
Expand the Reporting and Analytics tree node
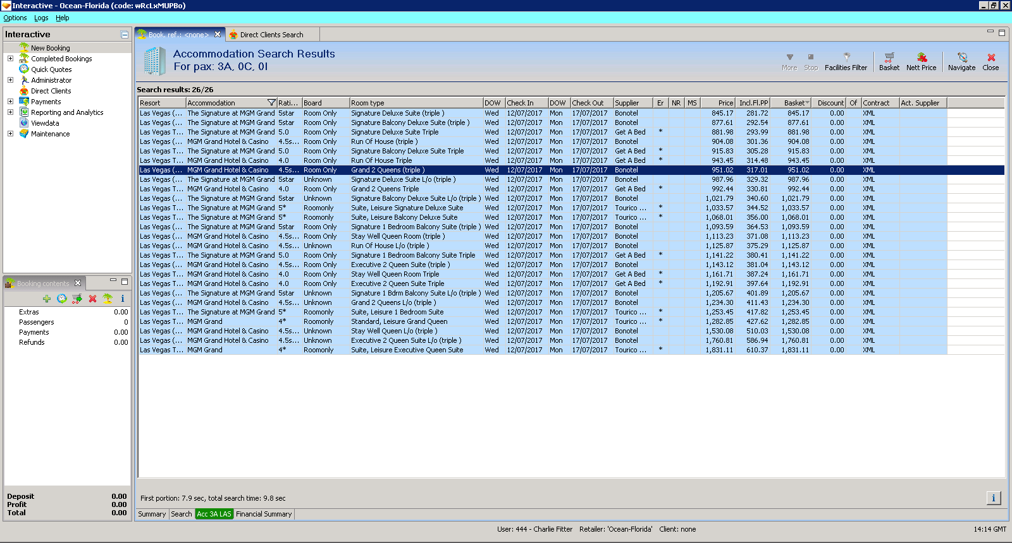pyautogui.click(x=10, y=112)
